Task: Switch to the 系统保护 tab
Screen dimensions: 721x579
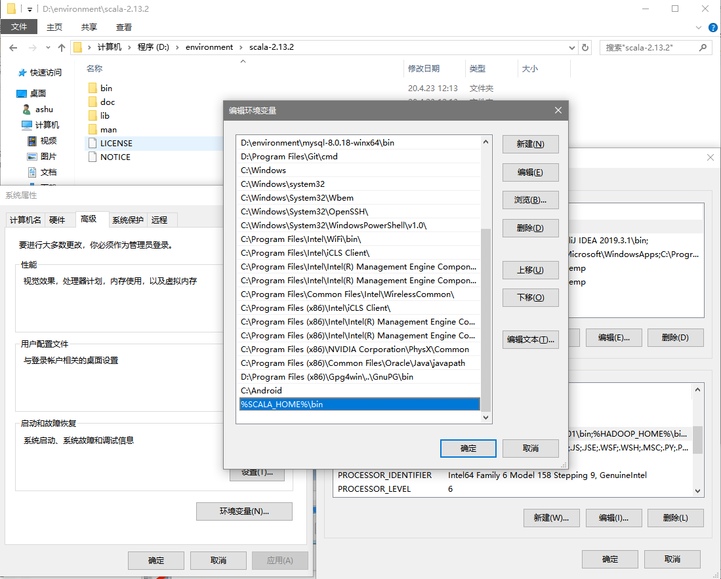Action: click(127, 220)
